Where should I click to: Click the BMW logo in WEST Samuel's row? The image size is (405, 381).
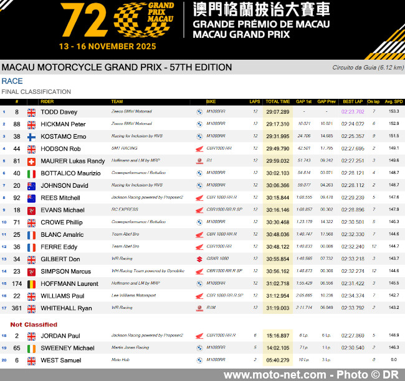(x=199, y=360)
